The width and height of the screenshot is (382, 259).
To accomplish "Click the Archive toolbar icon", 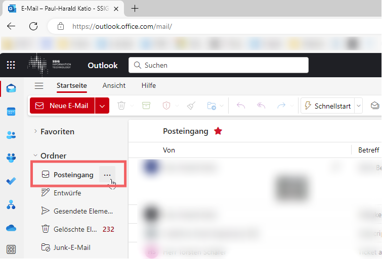I will [x=146, y=106].
